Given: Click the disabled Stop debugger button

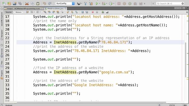Looking at the screenshot, I should click(119, 4).
